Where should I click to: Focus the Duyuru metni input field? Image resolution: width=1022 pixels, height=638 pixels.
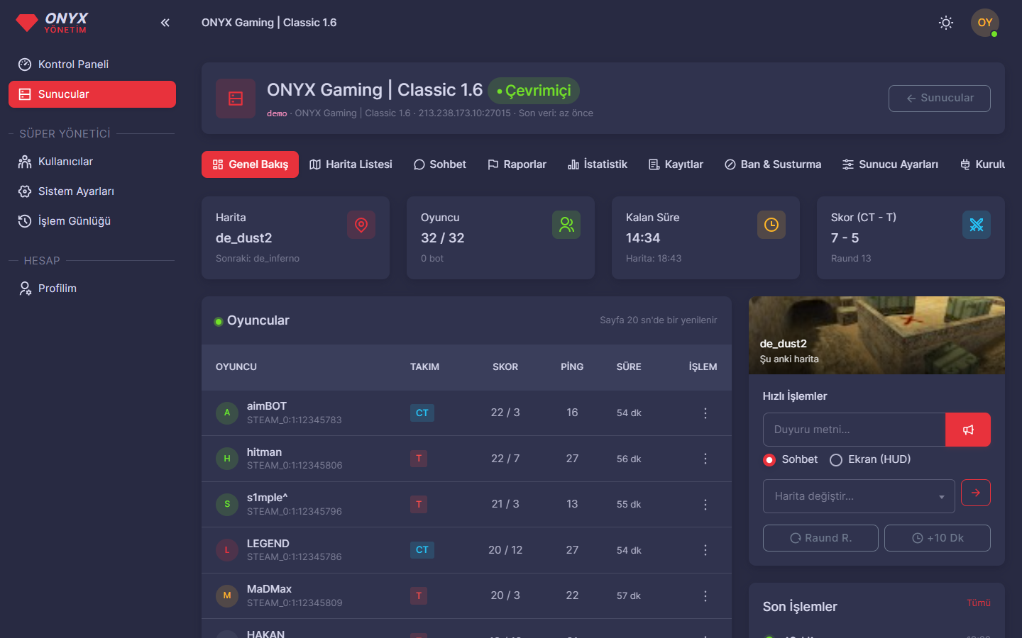(x=855, y=430)
